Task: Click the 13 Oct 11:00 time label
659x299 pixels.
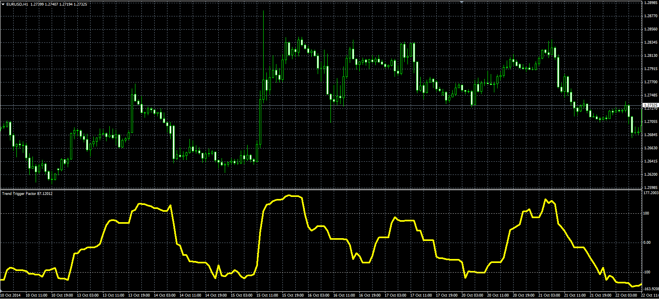Action: [113, 295]
